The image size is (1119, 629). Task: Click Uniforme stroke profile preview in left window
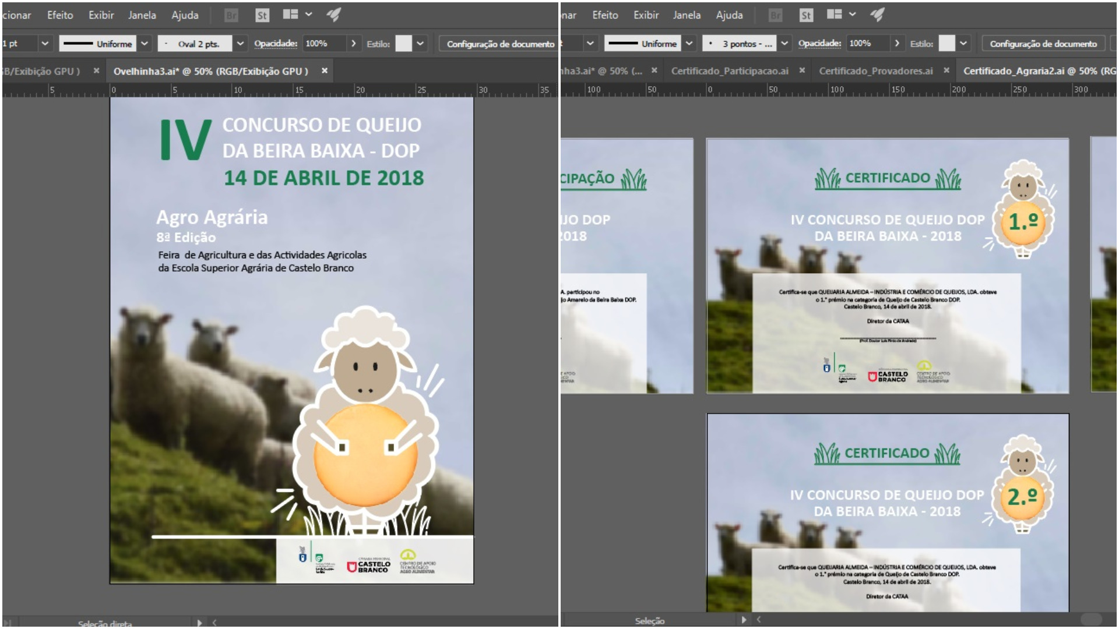98,44
